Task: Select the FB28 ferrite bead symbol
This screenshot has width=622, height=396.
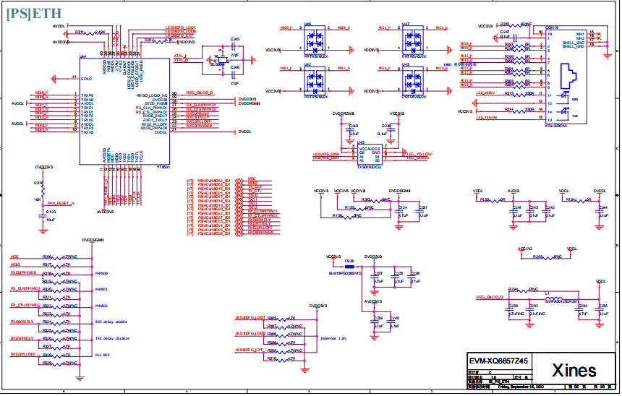Action: (x=349, y=267)
